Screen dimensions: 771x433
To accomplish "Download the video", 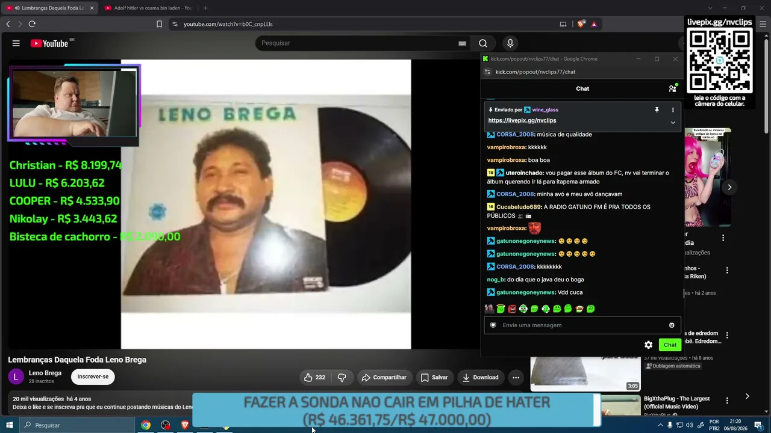I will pos(481,378).
